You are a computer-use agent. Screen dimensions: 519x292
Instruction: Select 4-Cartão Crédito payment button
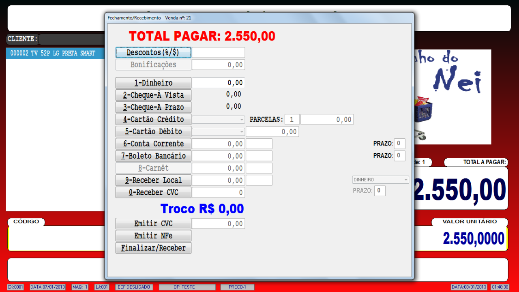(153, 120)
